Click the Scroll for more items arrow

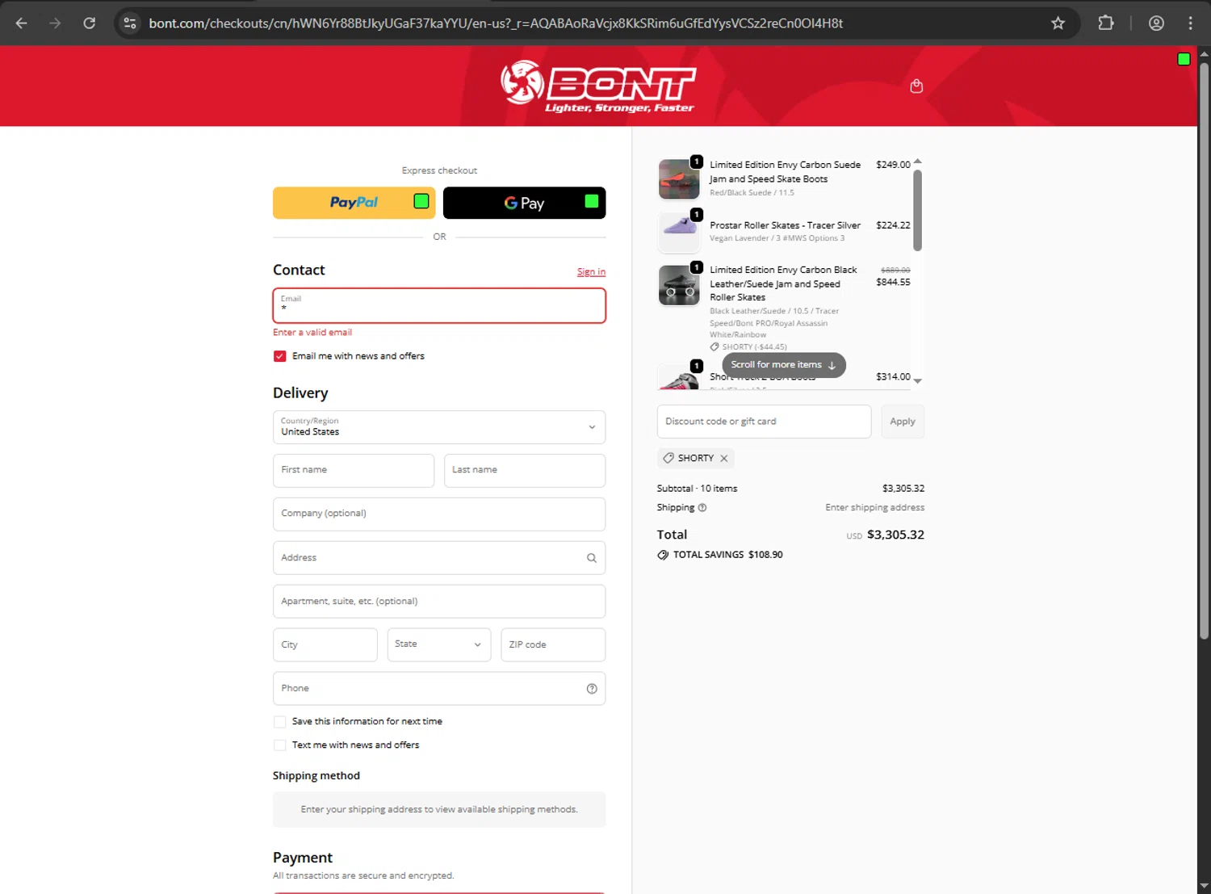[x=832, y=365]
